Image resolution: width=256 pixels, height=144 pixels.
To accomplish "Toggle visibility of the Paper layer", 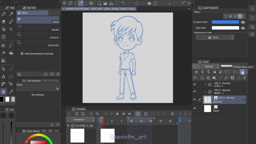I will (194, 108).
